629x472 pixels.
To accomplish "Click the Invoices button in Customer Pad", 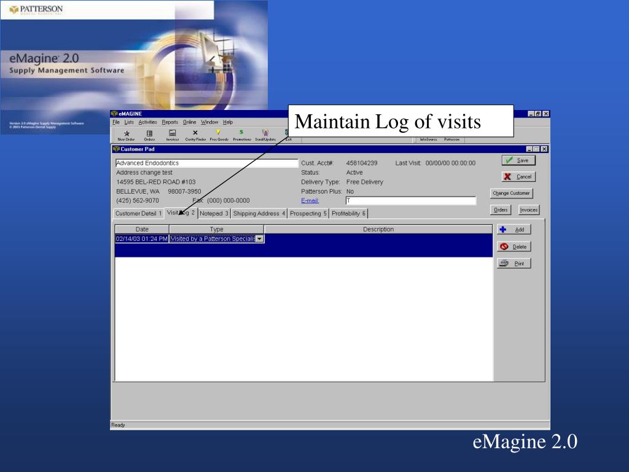I will click(x=528, y=210).
